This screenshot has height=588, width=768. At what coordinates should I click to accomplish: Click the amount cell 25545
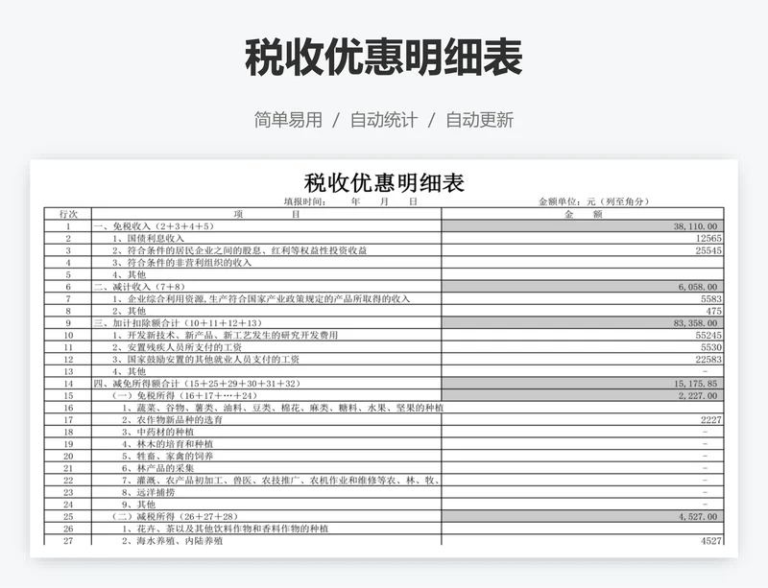[x=583, y=250]
